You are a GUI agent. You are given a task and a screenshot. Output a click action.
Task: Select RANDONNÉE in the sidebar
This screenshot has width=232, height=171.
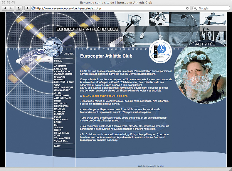(61, 119)
